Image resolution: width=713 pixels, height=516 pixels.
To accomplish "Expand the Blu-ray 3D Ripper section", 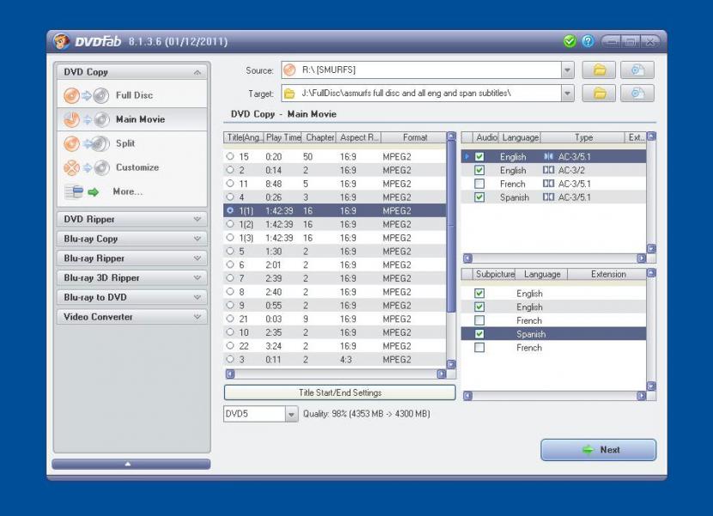I will click(198, 278).
